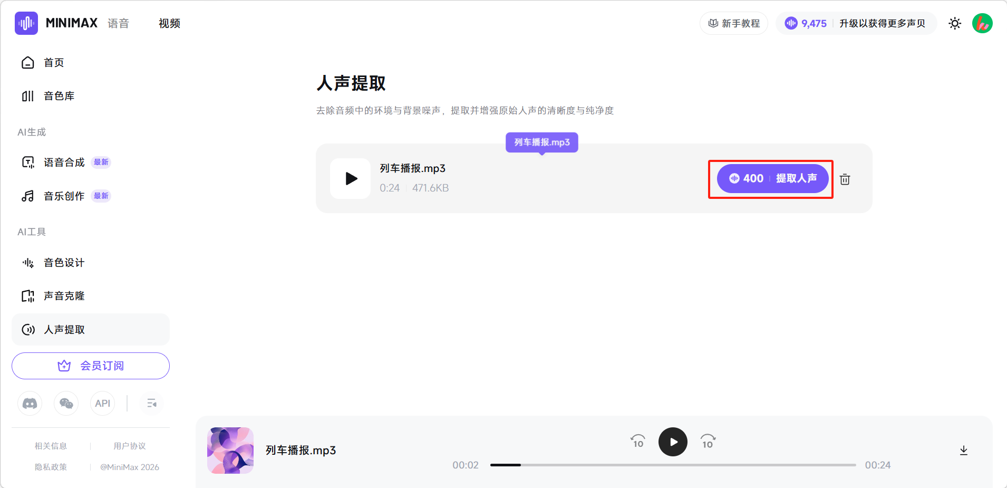The image size is (1007, 488).
Task: Toggle light/dark theme sun icon
Action: pos(954,23)
